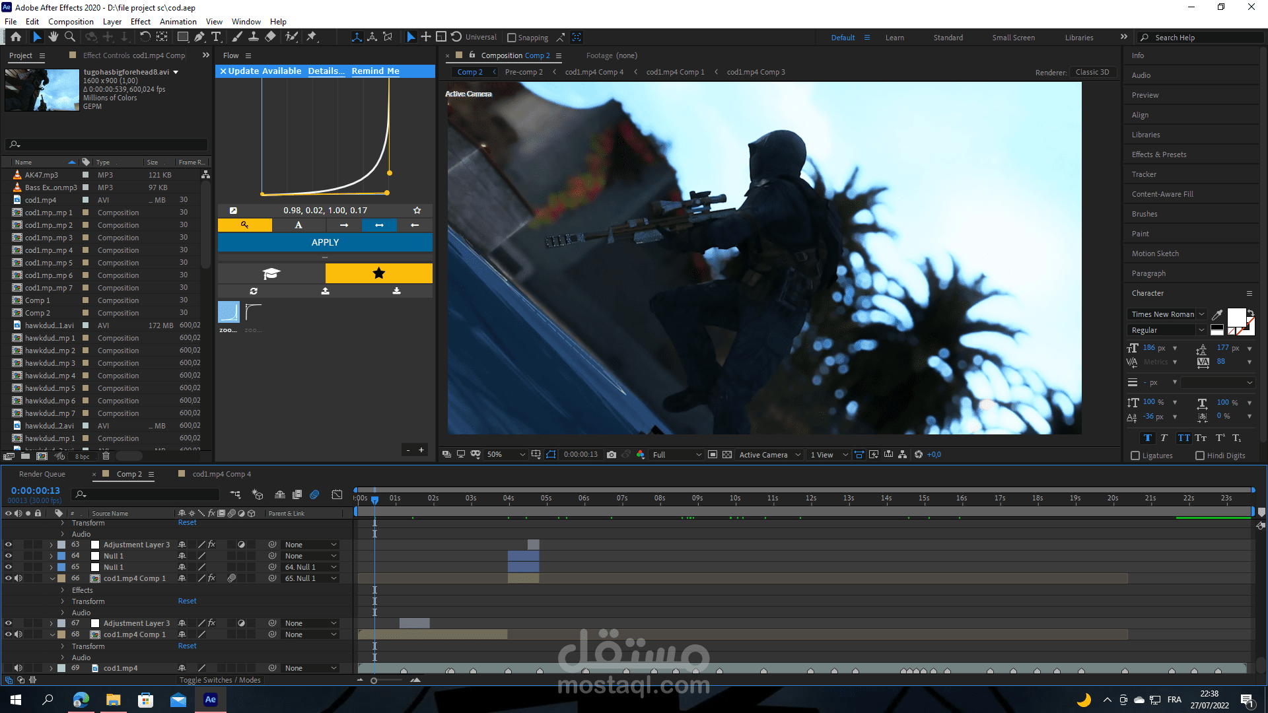The width and height of the screenshot is (1268, 713).
Task: Open the Animation menu
Action: (178, 21)
